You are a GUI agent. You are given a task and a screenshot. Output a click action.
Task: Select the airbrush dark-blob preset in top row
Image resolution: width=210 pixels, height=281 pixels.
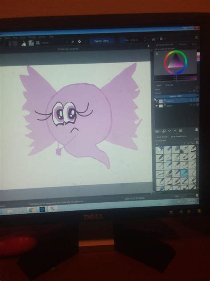click(183, 149)
